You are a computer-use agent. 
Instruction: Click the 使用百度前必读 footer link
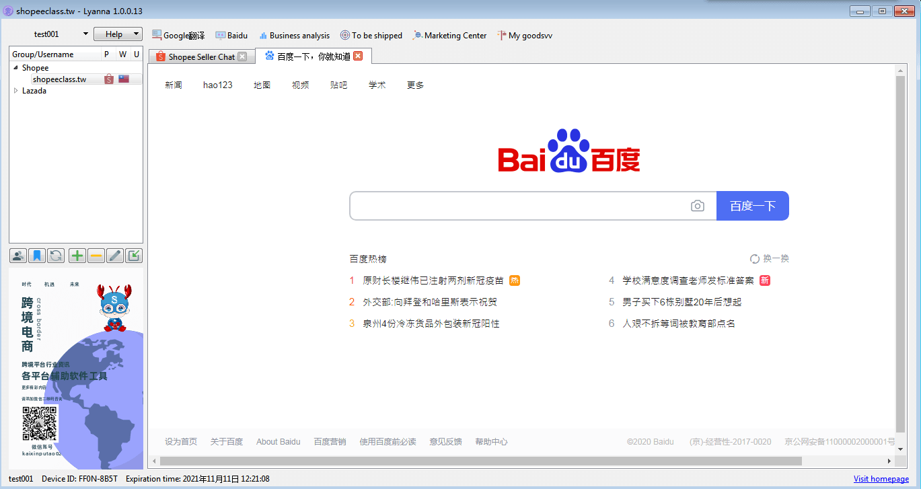(x=388, y=442)
